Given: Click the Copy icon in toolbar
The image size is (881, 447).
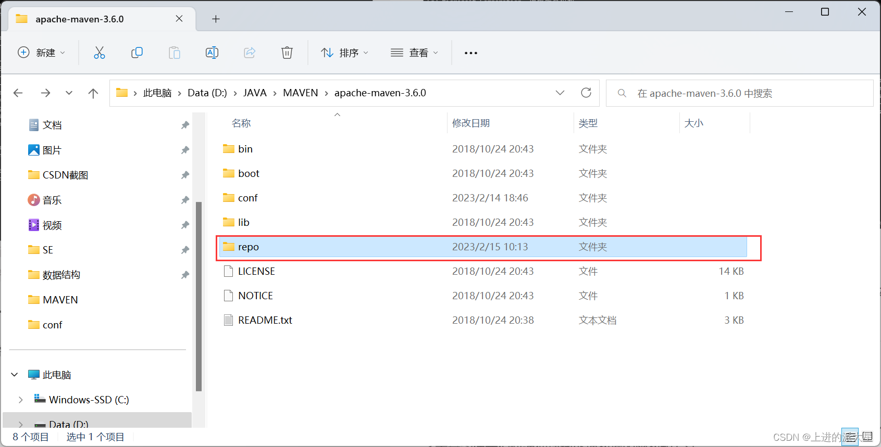Looking at the screenshot, I should (x=137, y=53).
